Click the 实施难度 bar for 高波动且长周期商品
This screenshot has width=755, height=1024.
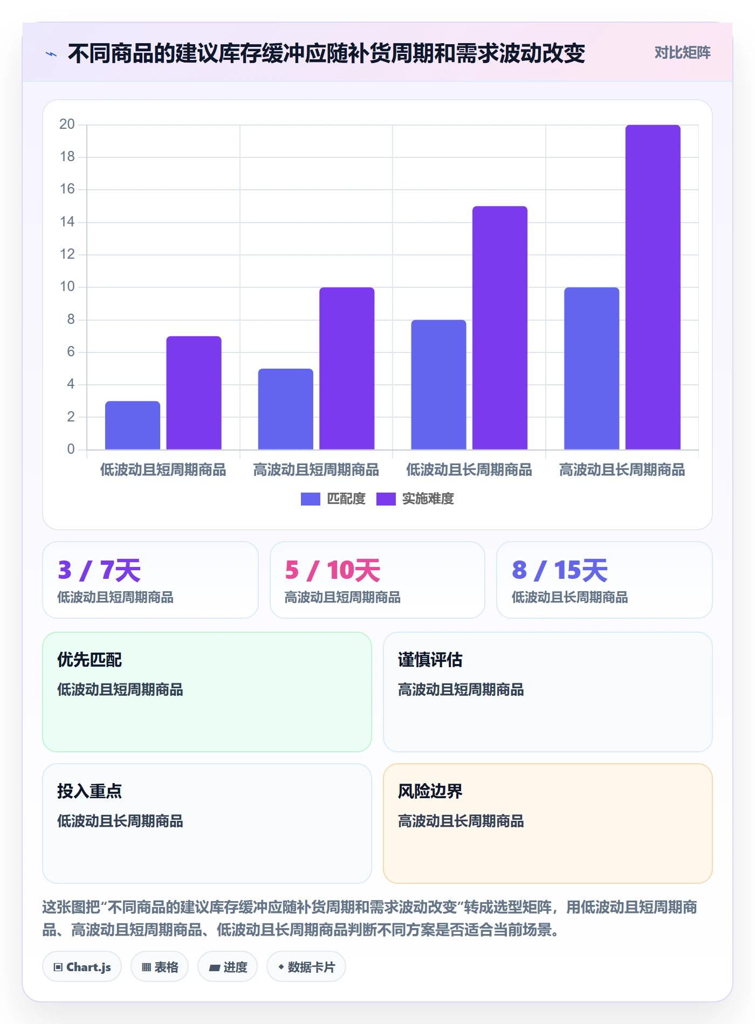point(653,287)
